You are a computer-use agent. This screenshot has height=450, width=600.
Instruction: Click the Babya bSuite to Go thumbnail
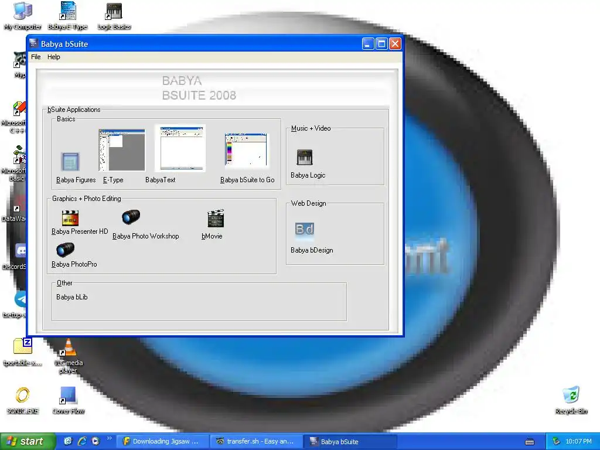point(247,151)
